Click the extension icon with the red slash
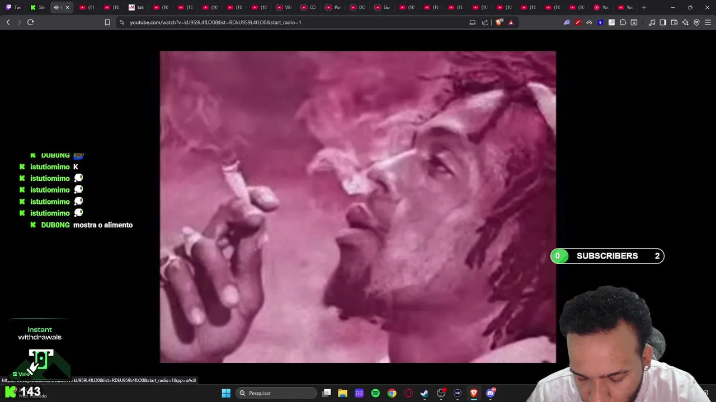716x402 pixels. tap(578, 22)
